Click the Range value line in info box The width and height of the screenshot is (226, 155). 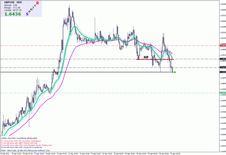[x=12, y=8]
